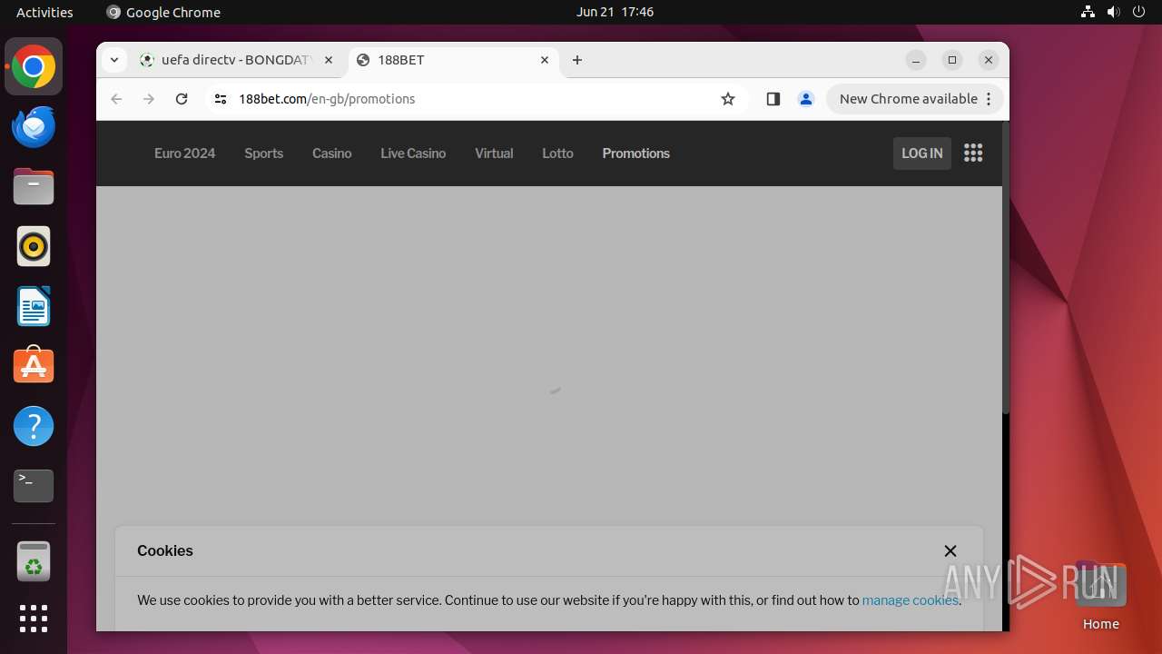Open the Euro 2024 menu item
1162x654 pixels.
click(x=184, y=154)
